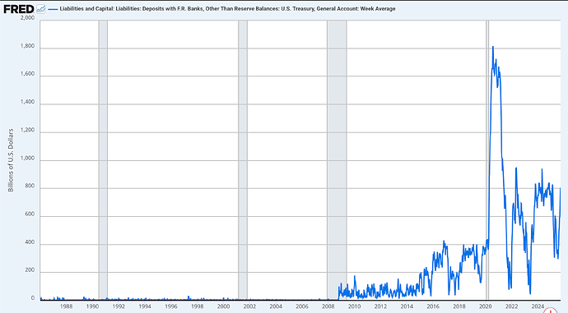
Task: Click the FRED logo
Action: [x=19, y=9]
